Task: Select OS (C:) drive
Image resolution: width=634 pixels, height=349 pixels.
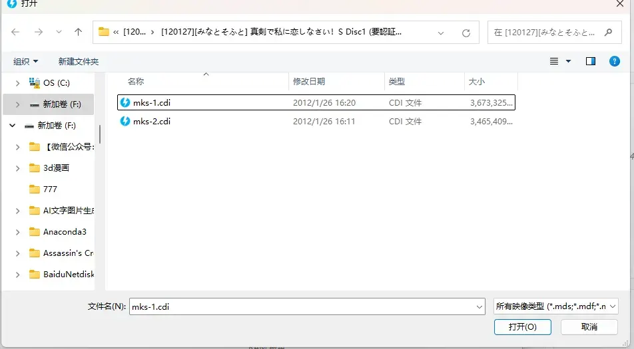Action: pos(56,82)
